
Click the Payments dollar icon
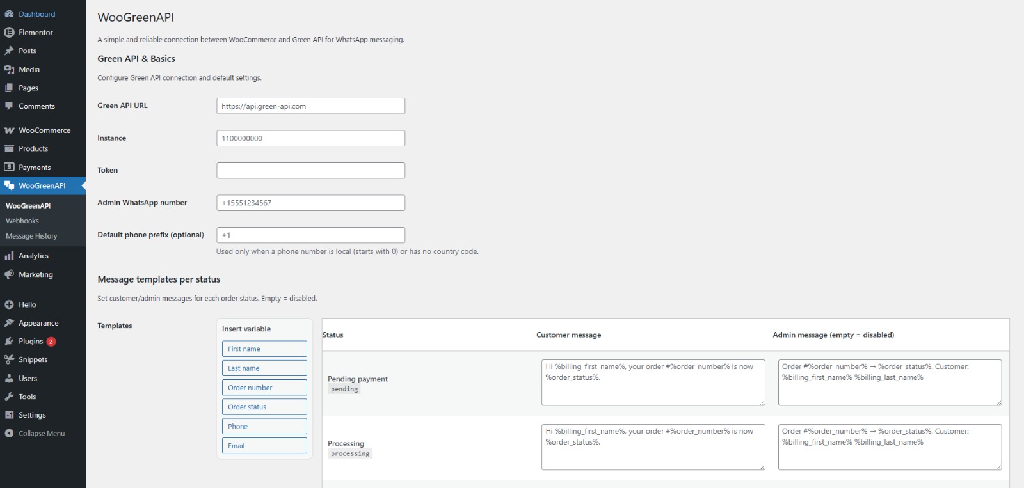tap(9, 168)
